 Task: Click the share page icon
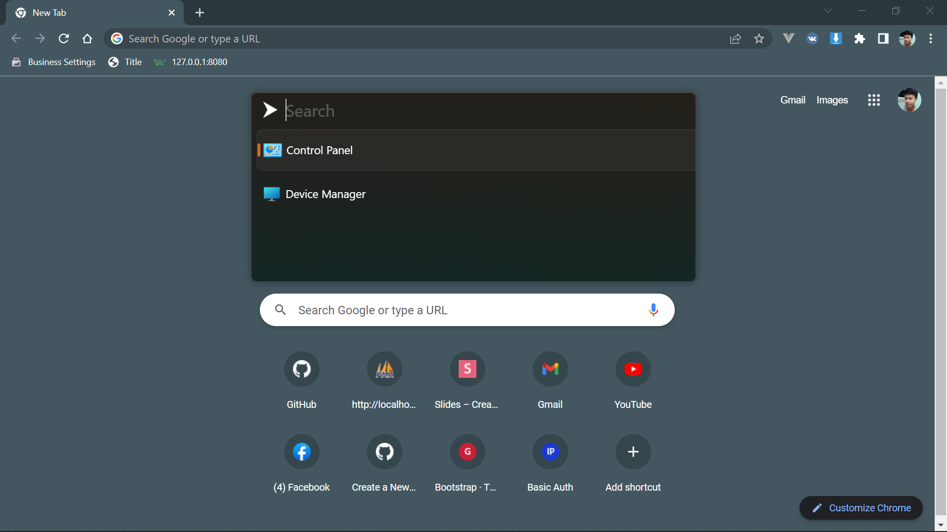pyautogui.click(x=735, y=38)
